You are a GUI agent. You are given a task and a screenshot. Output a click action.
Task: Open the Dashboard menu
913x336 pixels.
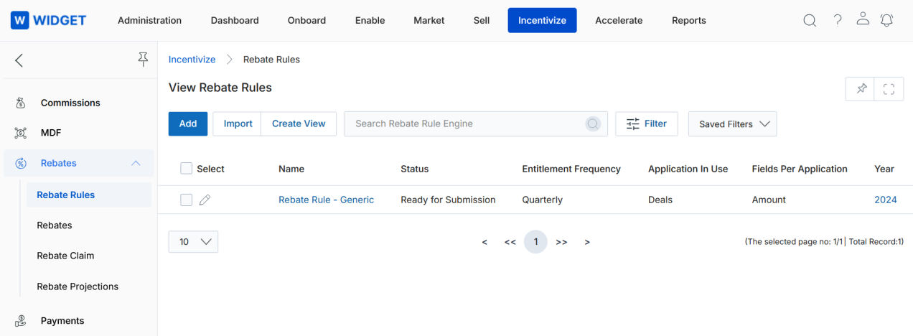click(x=235, y=20)
